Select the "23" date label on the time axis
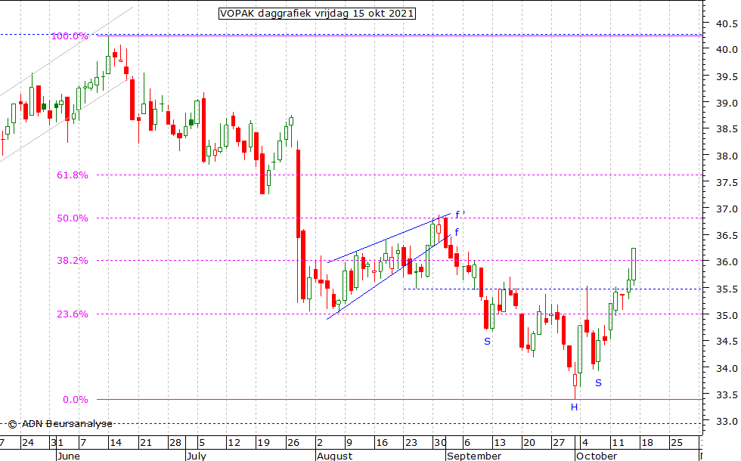 click(x=411, y=443)
